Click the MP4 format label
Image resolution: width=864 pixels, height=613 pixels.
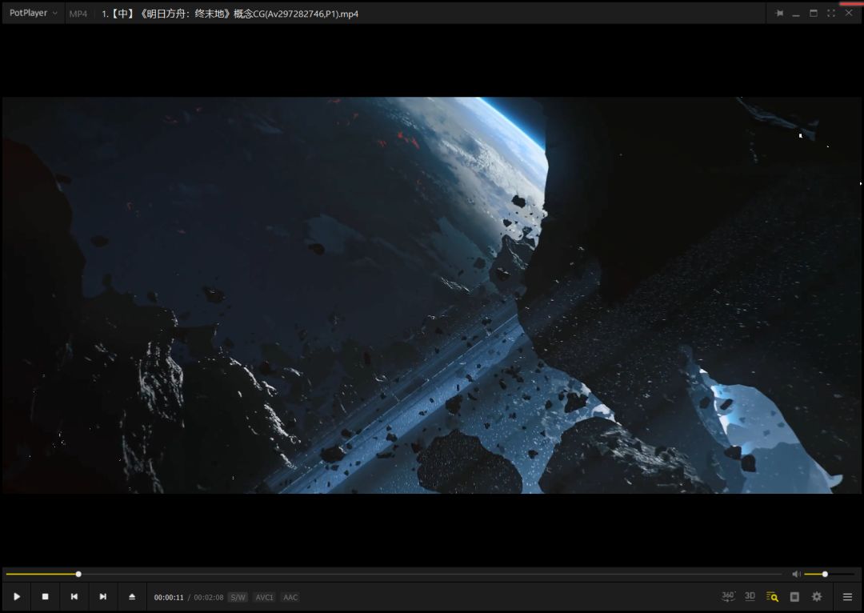78,14
